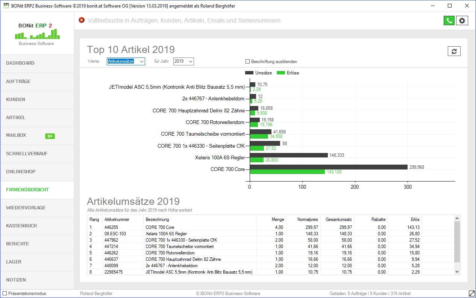Go to Berichte section
476x298 pixels.
(37, 244)
